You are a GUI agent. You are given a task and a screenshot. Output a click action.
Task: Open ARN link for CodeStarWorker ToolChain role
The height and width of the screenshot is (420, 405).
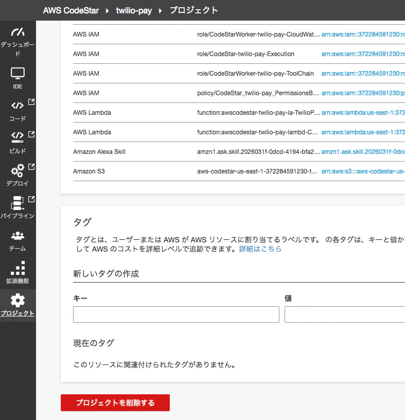tap(363, 74)
